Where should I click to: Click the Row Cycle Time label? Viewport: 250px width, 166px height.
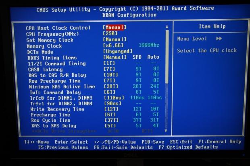[x=51, y=120]
